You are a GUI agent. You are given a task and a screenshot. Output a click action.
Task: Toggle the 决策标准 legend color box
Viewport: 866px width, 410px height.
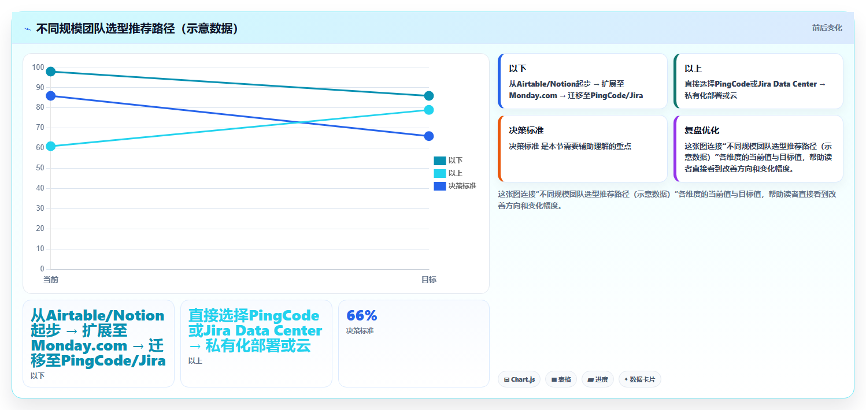pyautogui.click(x=440, y=186)
